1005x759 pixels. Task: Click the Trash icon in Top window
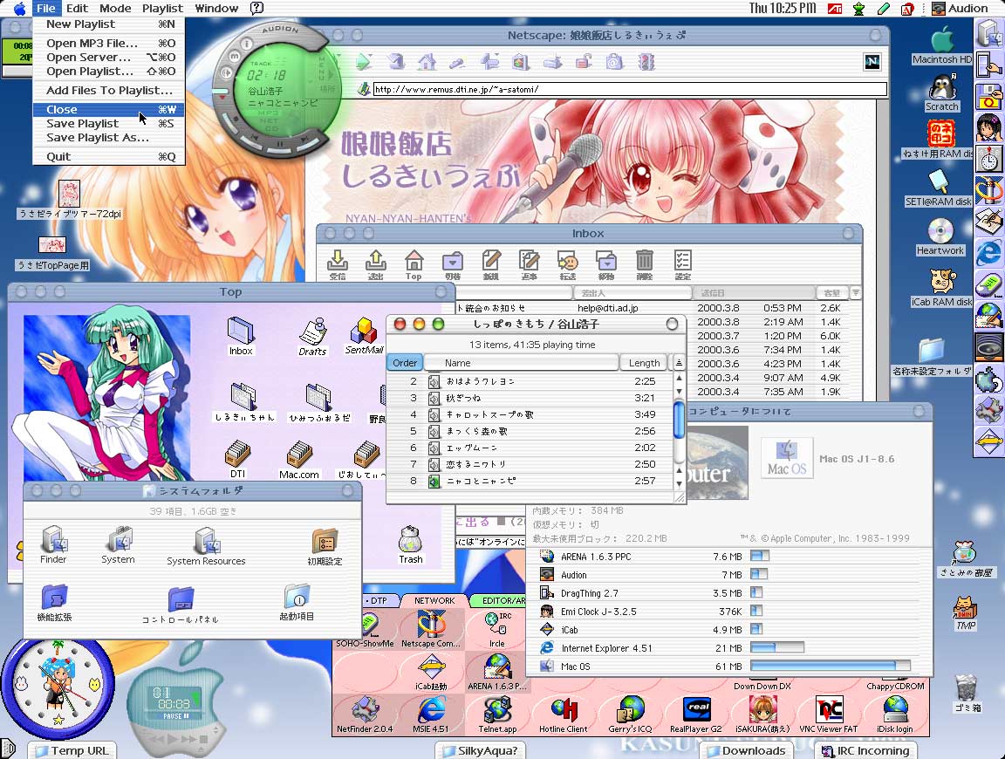pyautogui.click(x=410, y=539)
